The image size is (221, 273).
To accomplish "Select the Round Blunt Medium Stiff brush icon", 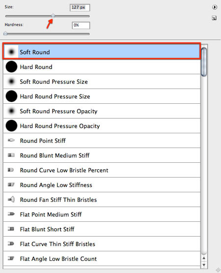I will pos(11,155).
